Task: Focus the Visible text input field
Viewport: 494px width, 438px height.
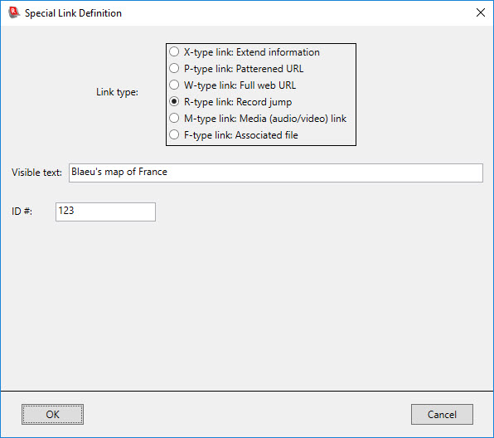Action: point(276,173)
